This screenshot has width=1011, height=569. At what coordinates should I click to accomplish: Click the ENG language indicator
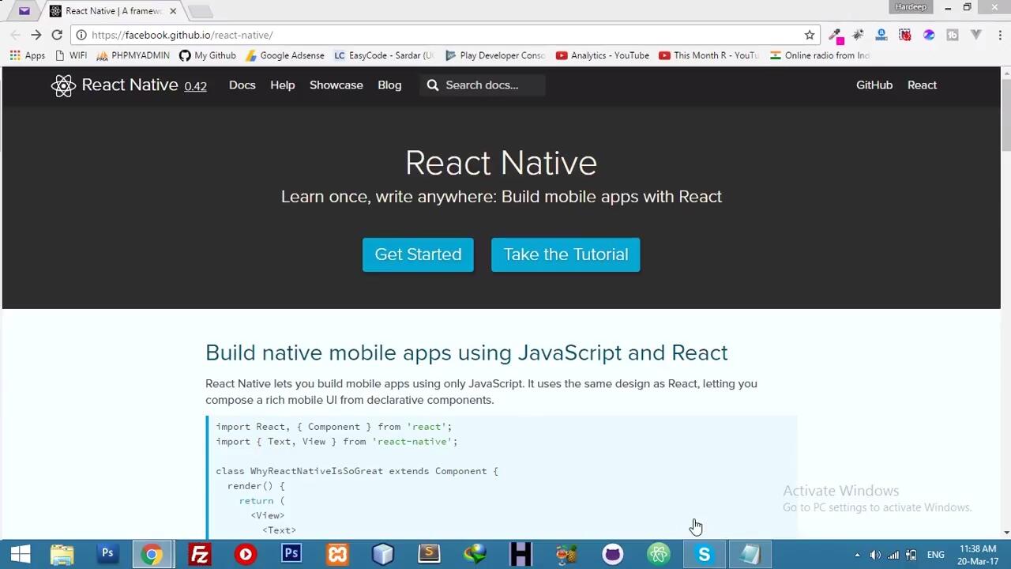pyautogui.click(x=936, y=555)
